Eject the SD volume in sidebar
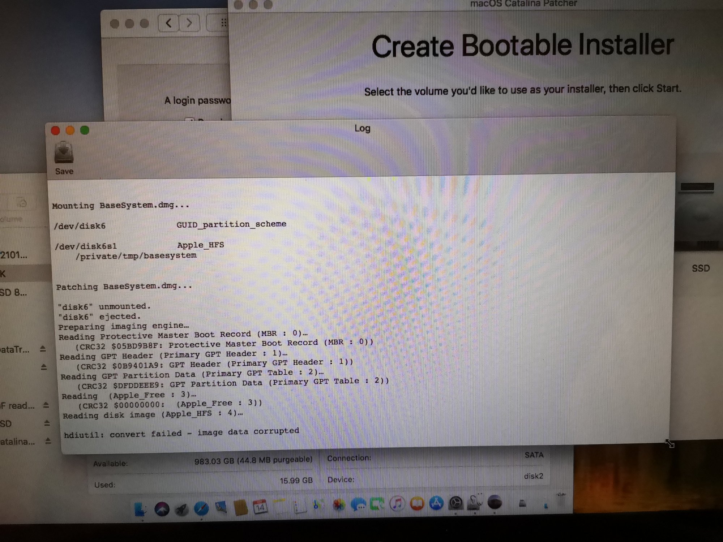The image size is (723, 542). (47, 423)
